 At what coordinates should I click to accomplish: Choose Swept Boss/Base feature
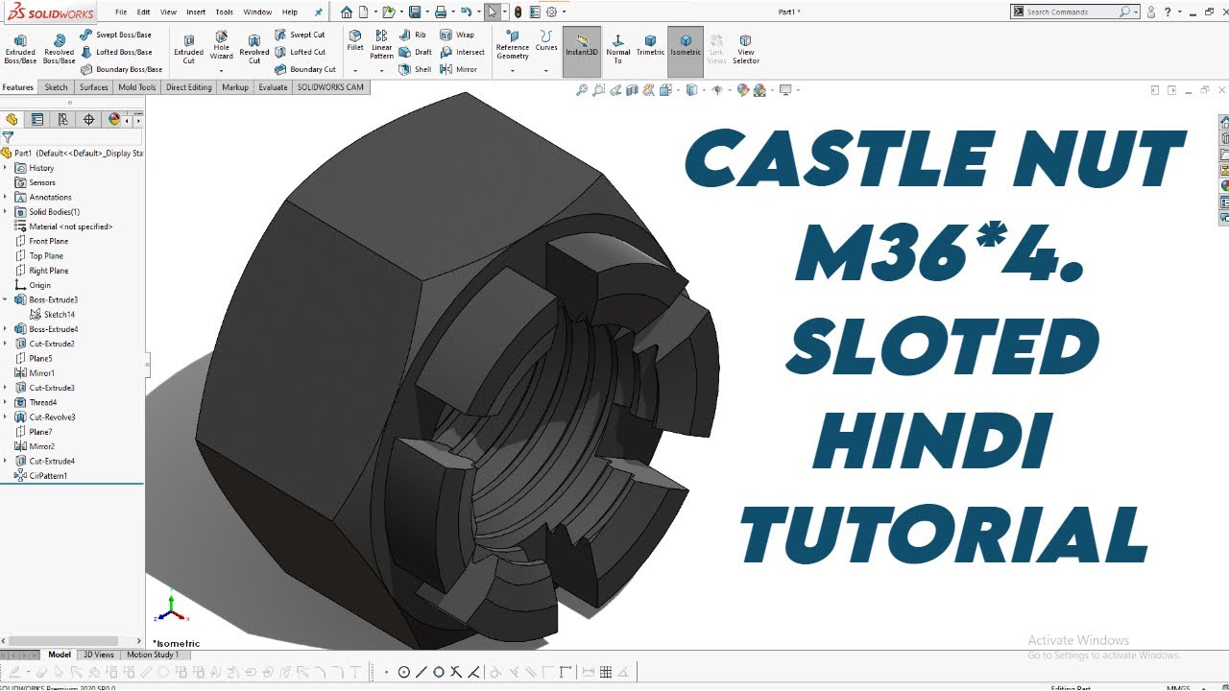coord(115,35)
